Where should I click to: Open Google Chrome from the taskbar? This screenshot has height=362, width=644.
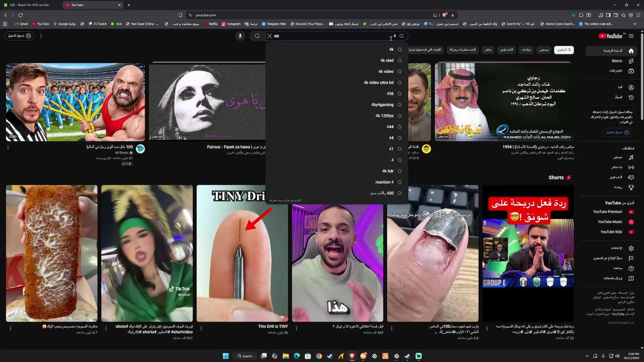click(319, 356)
